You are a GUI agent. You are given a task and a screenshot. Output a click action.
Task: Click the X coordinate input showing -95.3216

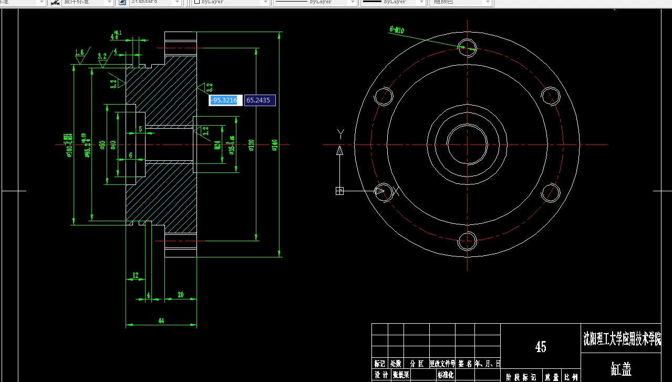click(225, 100)
